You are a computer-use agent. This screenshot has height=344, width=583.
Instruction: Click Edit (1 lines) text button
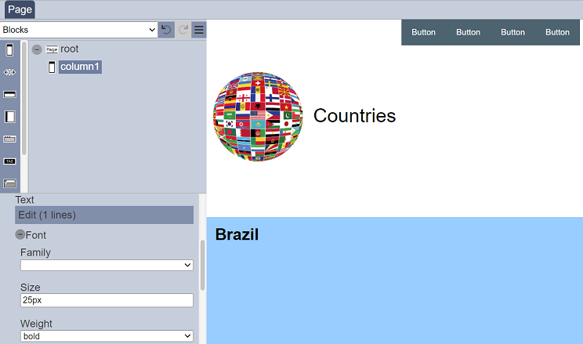pos(104,215)
